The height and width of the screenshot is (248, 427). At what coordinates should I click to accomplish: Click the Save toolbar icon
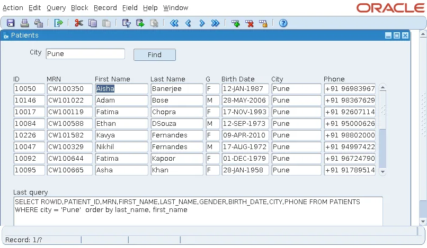(x=11, y=23)
